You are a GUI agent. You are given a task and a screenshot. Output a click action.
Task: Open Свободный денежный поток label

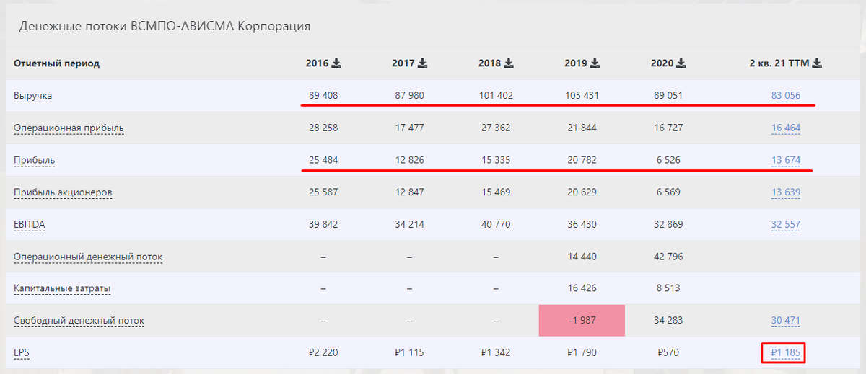coord(79,321)
